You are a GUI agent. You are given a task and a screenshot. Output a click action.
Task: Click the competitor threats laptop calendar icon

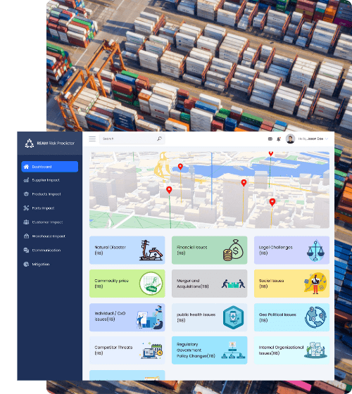point(151,350)
